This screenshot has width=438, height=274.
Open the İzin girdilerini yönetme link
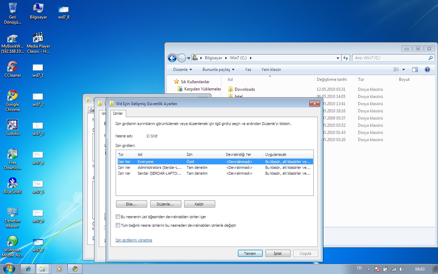point(134,240)
